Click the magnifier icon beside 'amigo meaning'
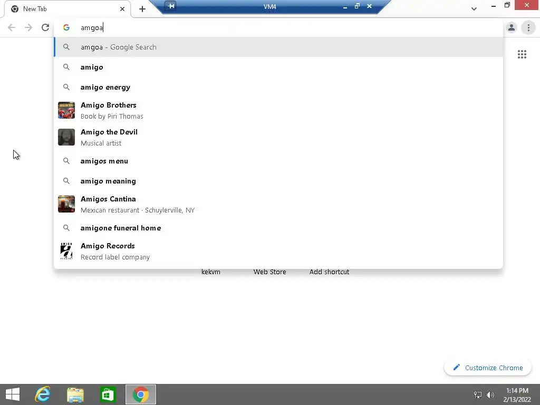The height and width of the screenshot is (405, 540). [x=66, y=181]
